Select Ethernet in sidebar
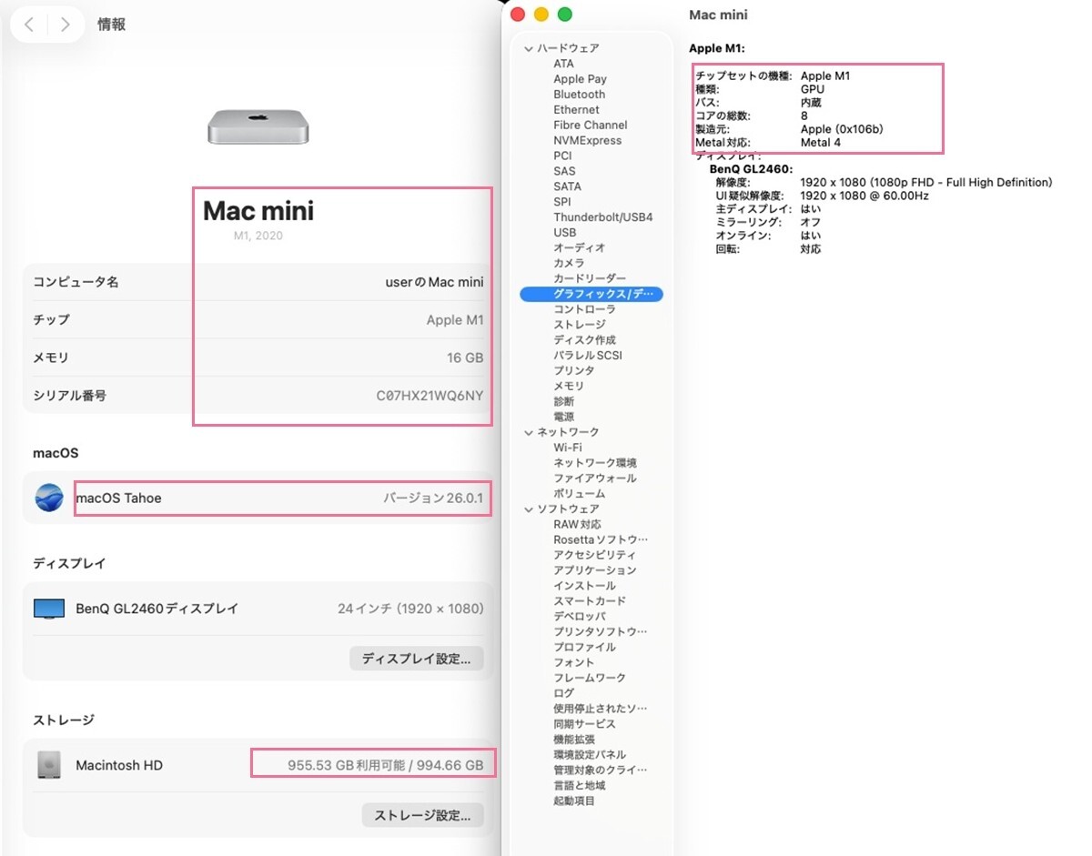1092x856 pixels. [576, 110]
